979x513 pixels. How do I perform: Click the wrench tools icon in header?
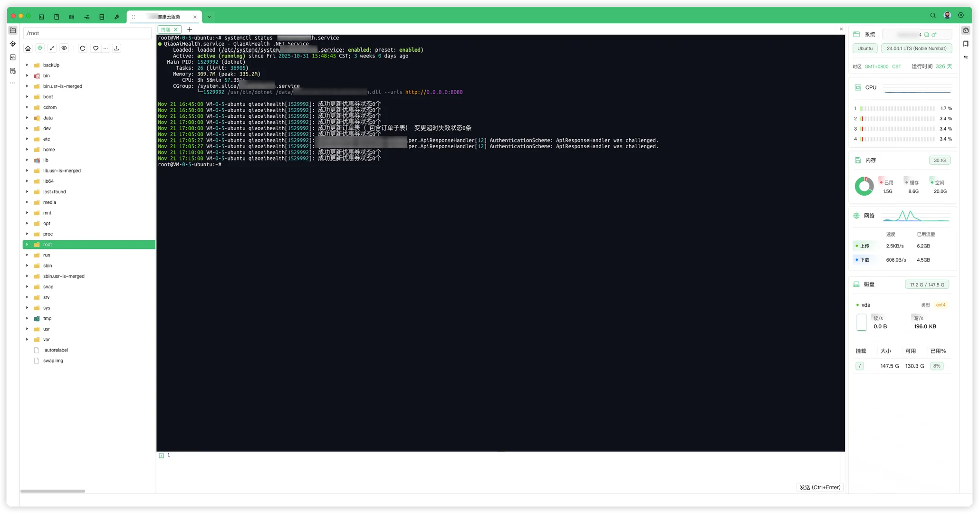click(117, 17)
